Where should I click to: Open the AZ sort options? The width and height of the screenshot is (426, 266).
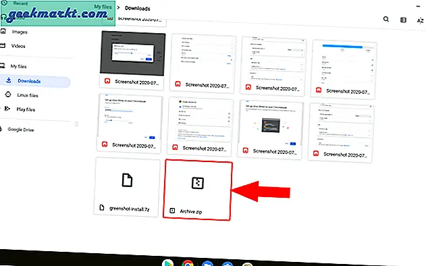click(x=420, y=21)
